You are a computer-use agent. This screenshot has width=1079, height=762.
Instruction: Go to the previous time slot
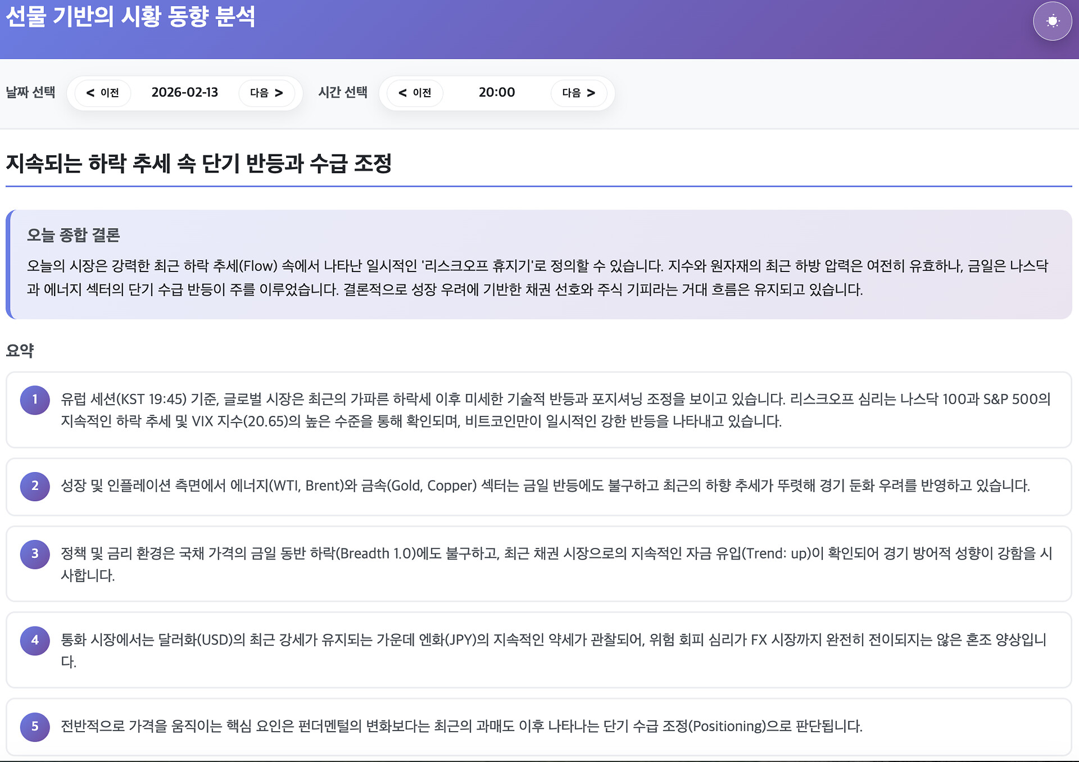pyautogui.click(x=415, y=93)
